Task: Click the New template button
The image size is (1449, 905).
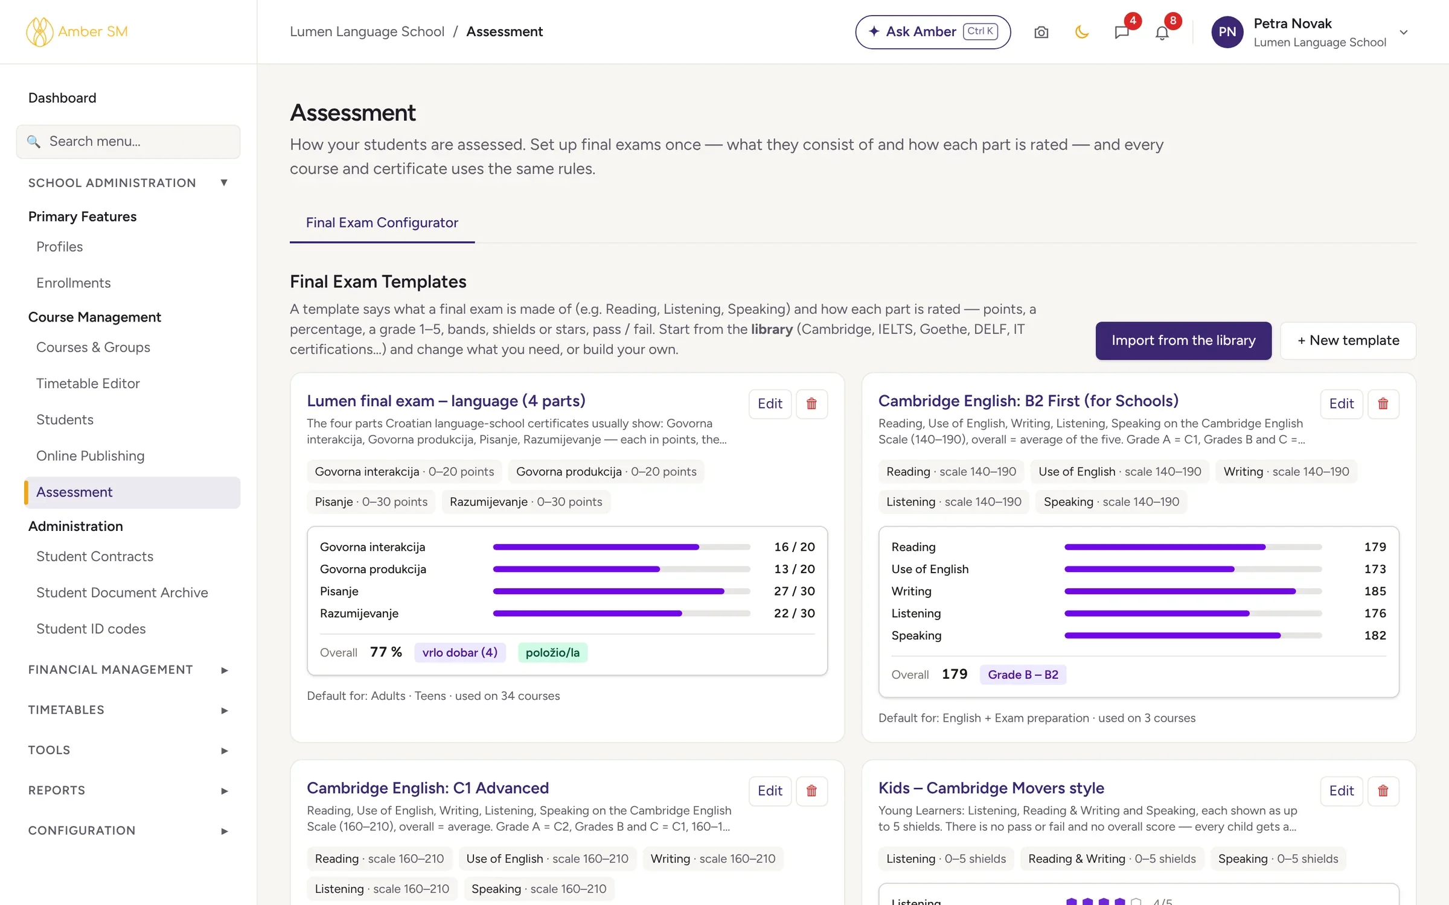Action: pyautogui.click(x=1348, y=341)
